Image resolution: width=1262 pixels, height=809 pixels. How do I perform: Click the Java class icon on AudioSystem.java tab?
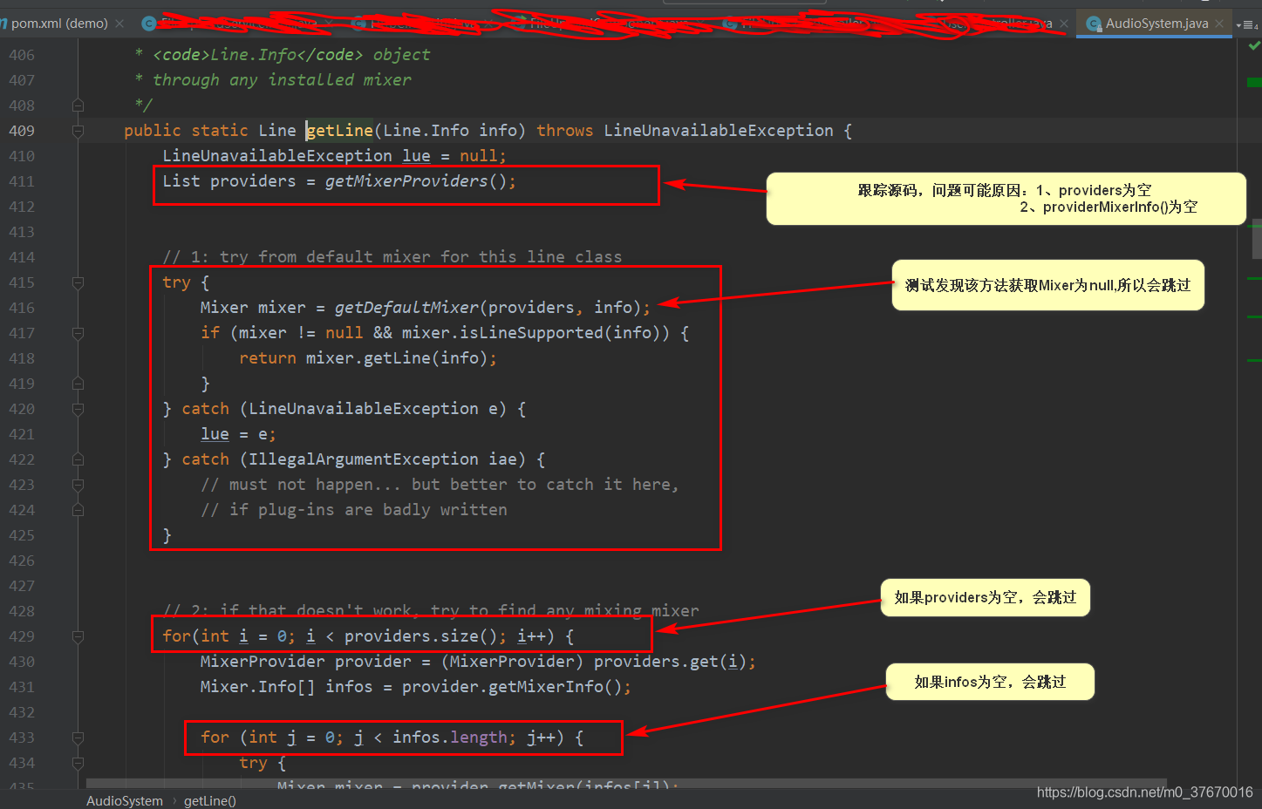pyautogui.click(x=1094, y=24)
